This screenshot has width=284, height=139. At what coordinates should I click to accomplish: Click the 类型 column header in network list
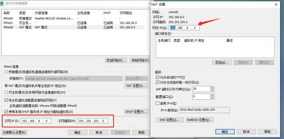tap(25, 13)
